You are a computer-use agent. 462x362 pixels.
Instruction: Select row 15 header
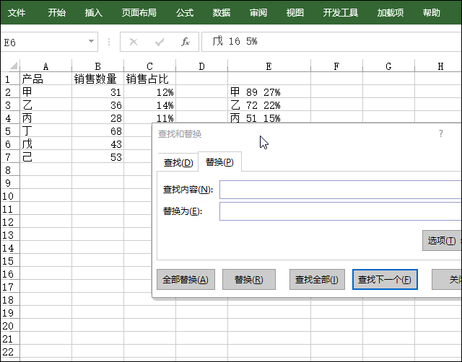coord(9,261)
